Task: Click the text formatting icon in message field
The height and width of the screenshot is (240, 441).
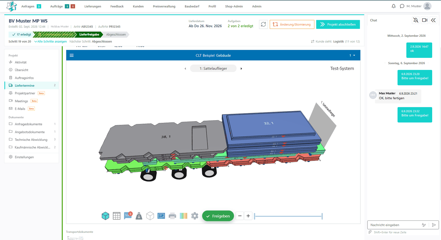Action: click(x=424, y=225)
